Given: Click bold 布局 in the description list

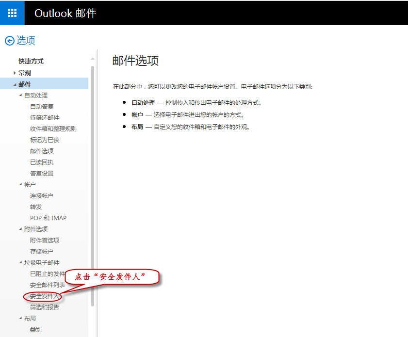Looking at the screenshot, I should [x=137, y=127].
